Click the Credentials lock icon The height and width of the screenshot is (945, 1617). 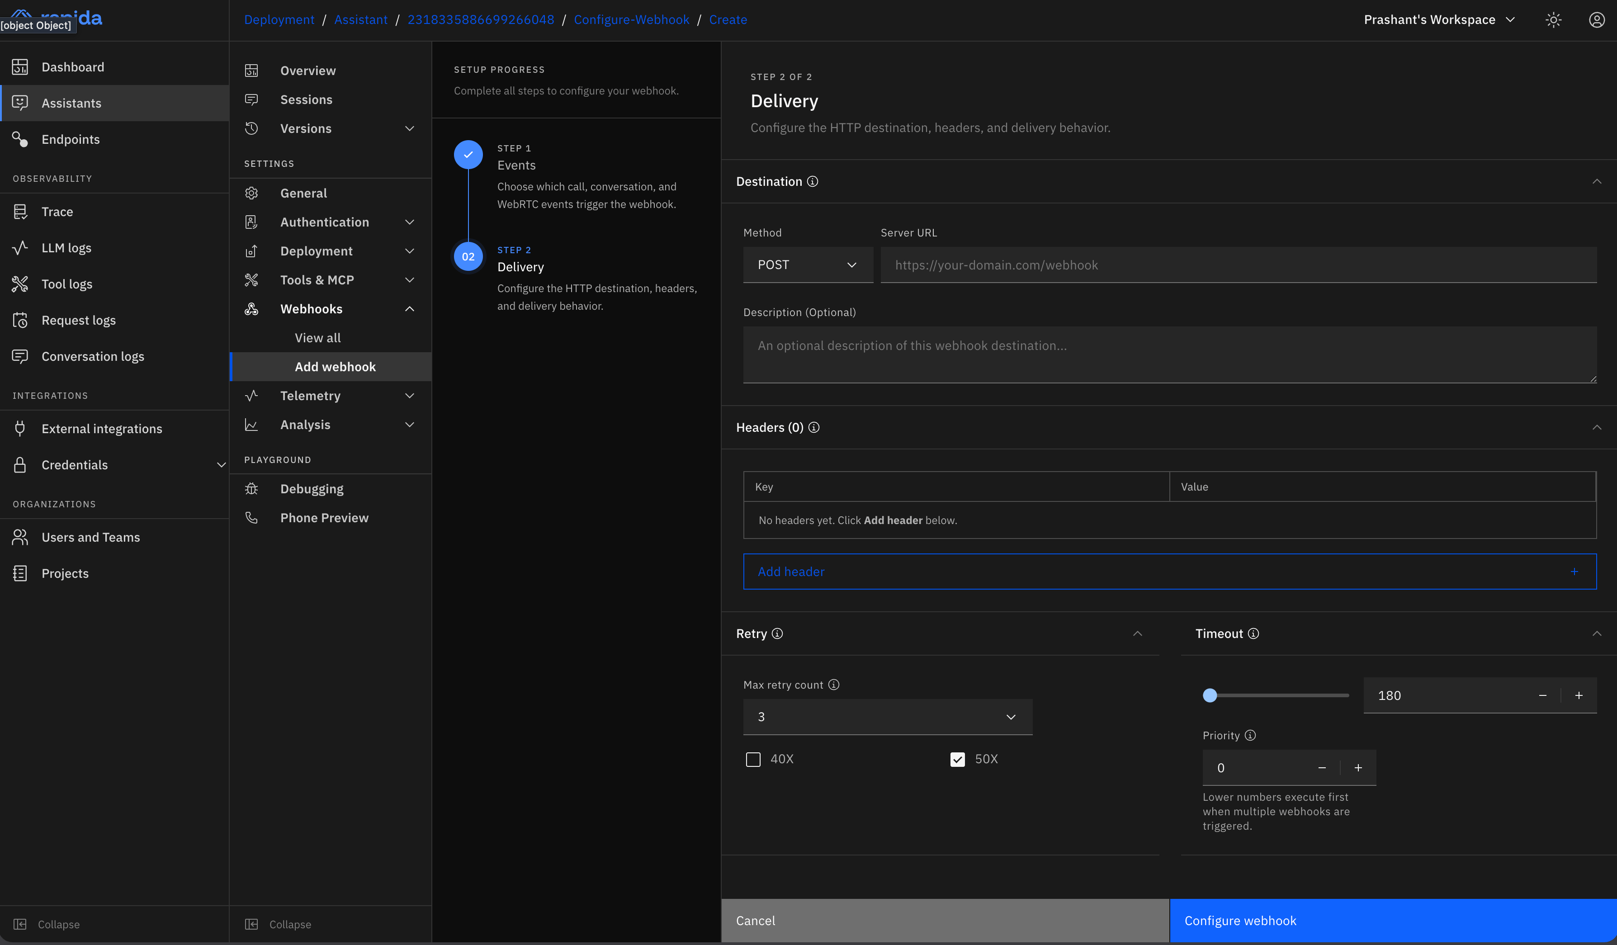click(x=20, y=464)
